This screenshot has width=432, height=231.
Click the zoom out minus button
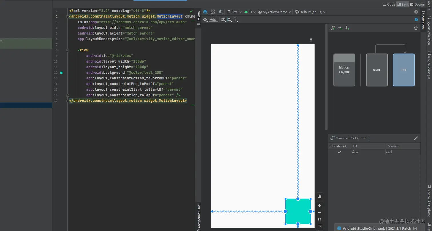pyautogui.click(x=320, y=213)
